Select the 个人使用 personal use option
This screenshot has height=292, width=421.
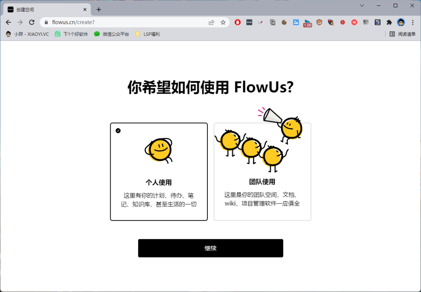pos(159,172)
